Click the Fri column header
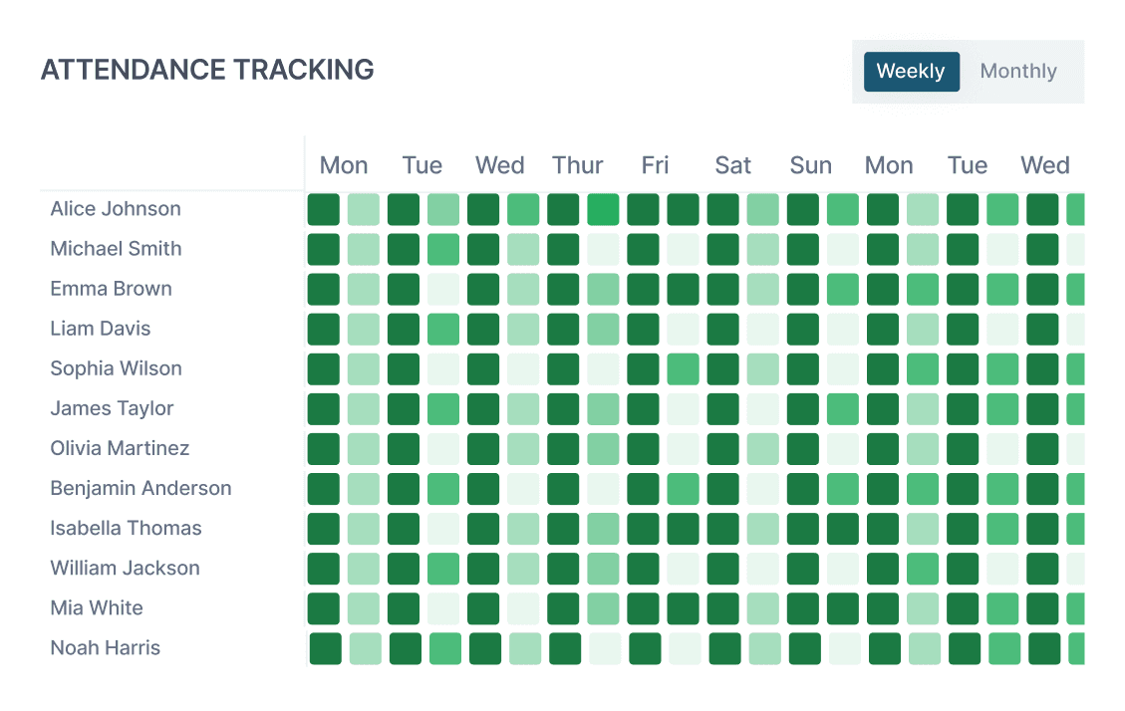The width and height of the screenshot is (1125, 711). [x=655, y=165]
